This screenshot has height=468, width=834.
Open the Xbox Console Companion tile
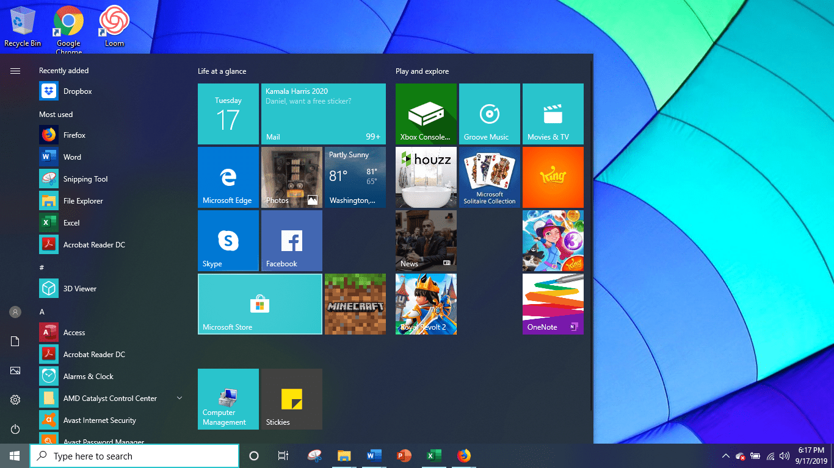coord(426,114)
